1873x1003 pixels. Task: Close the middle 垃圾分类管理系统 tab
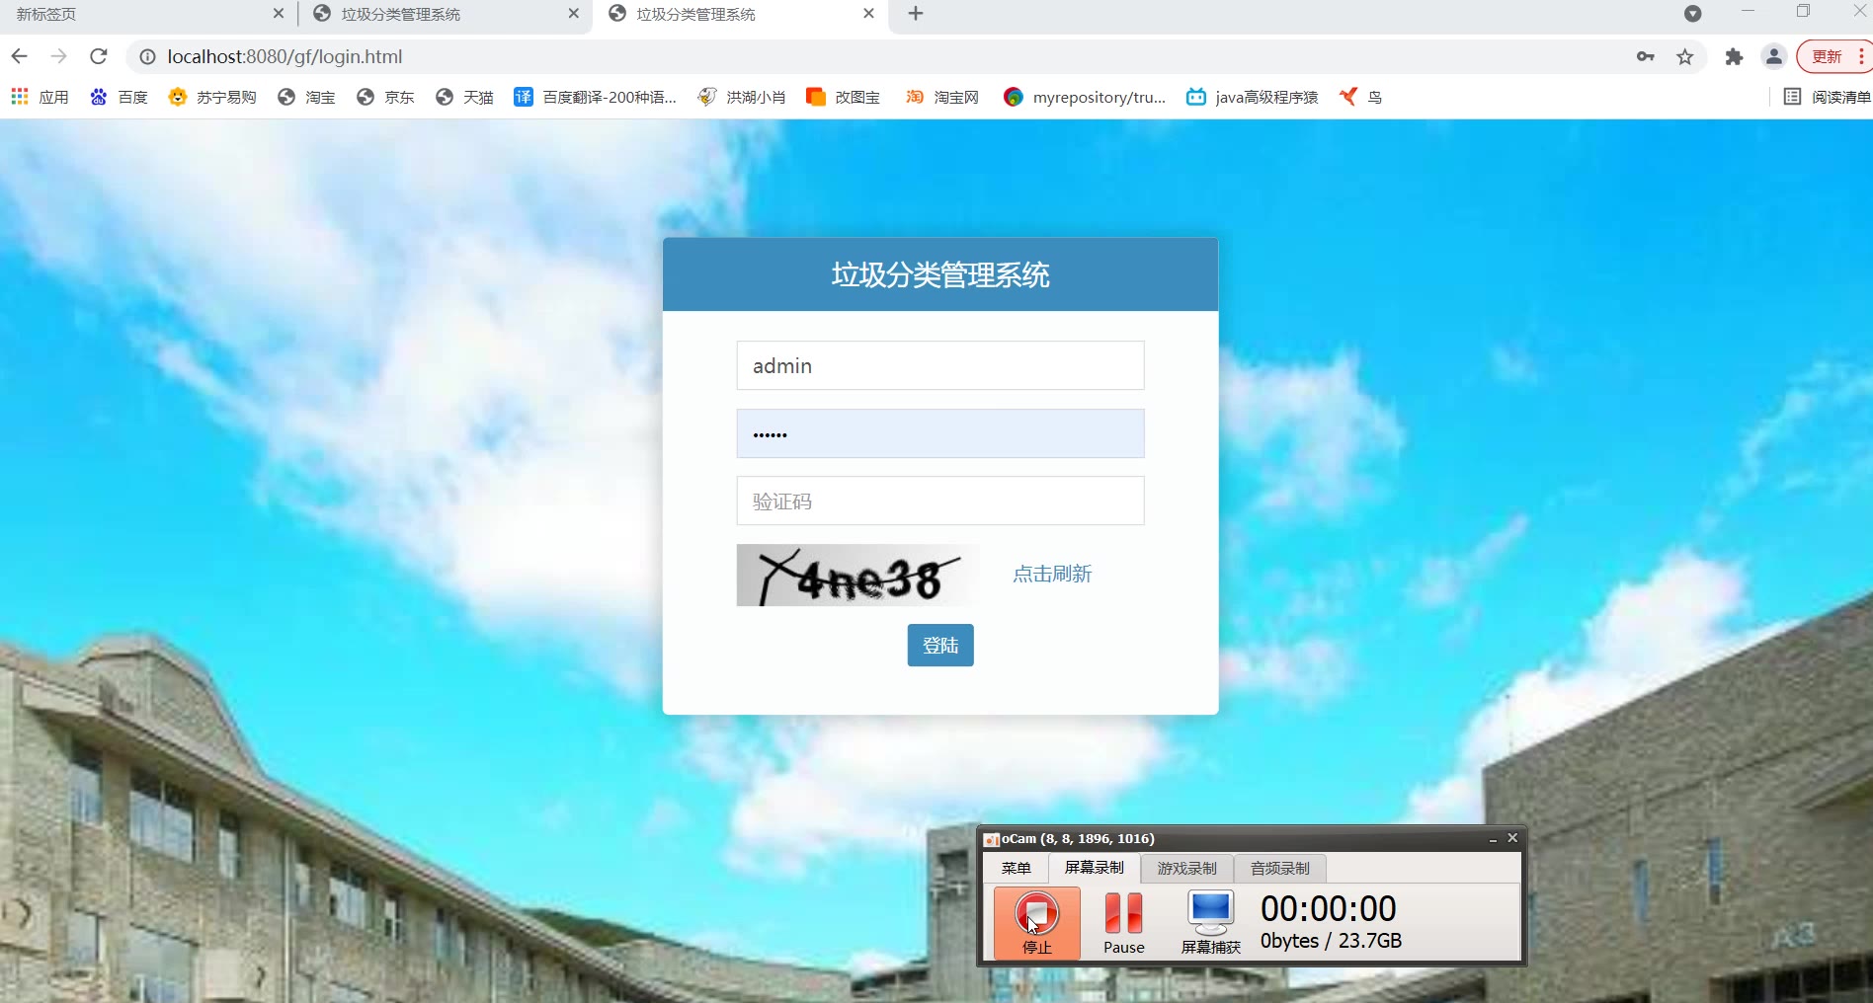[573, 14]
